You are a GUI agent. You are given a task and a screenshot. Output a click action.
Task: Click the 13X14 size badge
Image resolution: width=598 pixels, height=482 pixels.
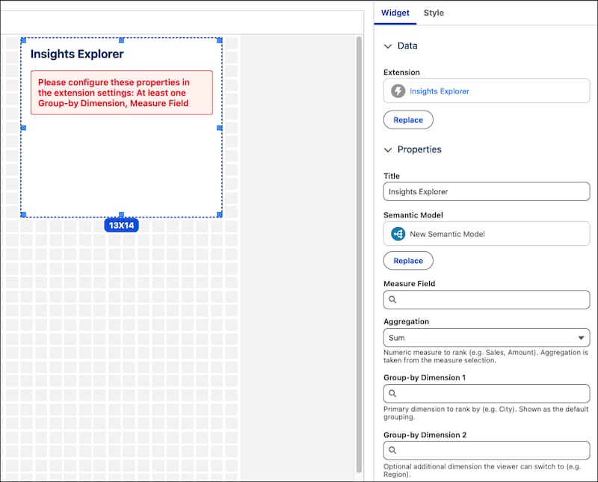pos(121,226)
